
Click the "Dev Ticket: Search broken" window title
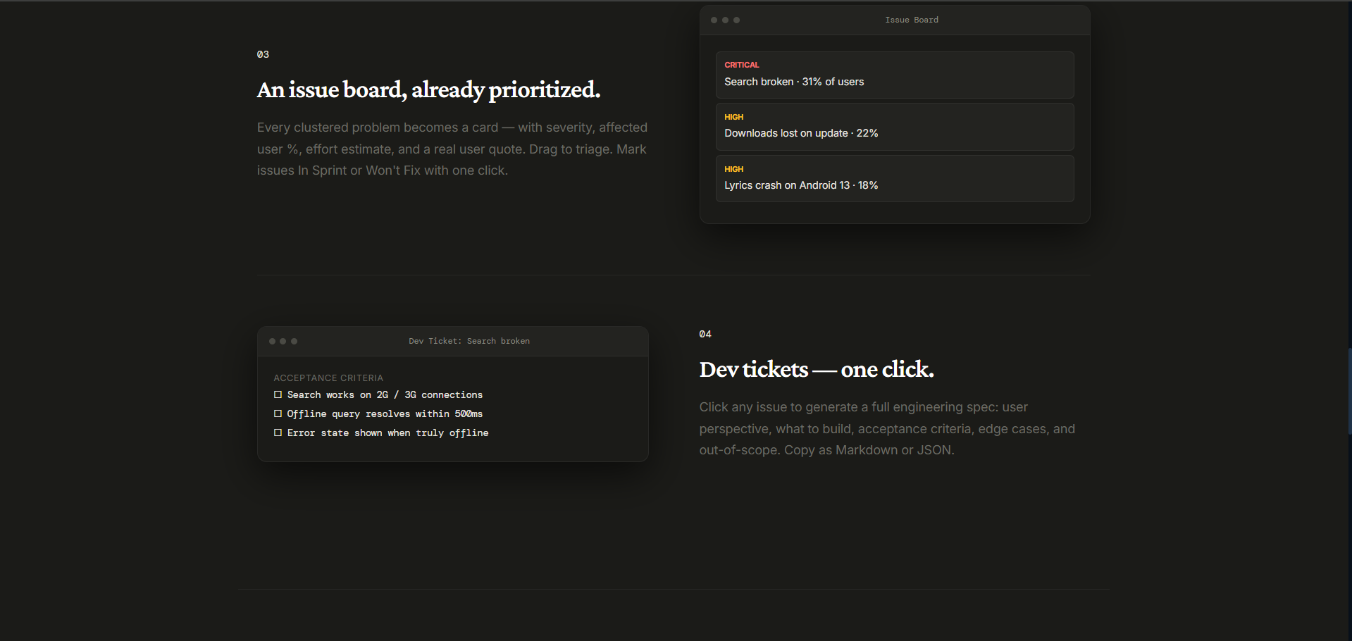469,342
